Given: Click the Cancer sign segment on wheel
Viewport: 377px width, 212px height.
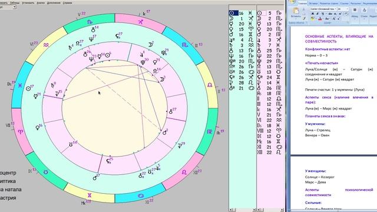Looking at the screenshot, I should [x=141, y=196].
